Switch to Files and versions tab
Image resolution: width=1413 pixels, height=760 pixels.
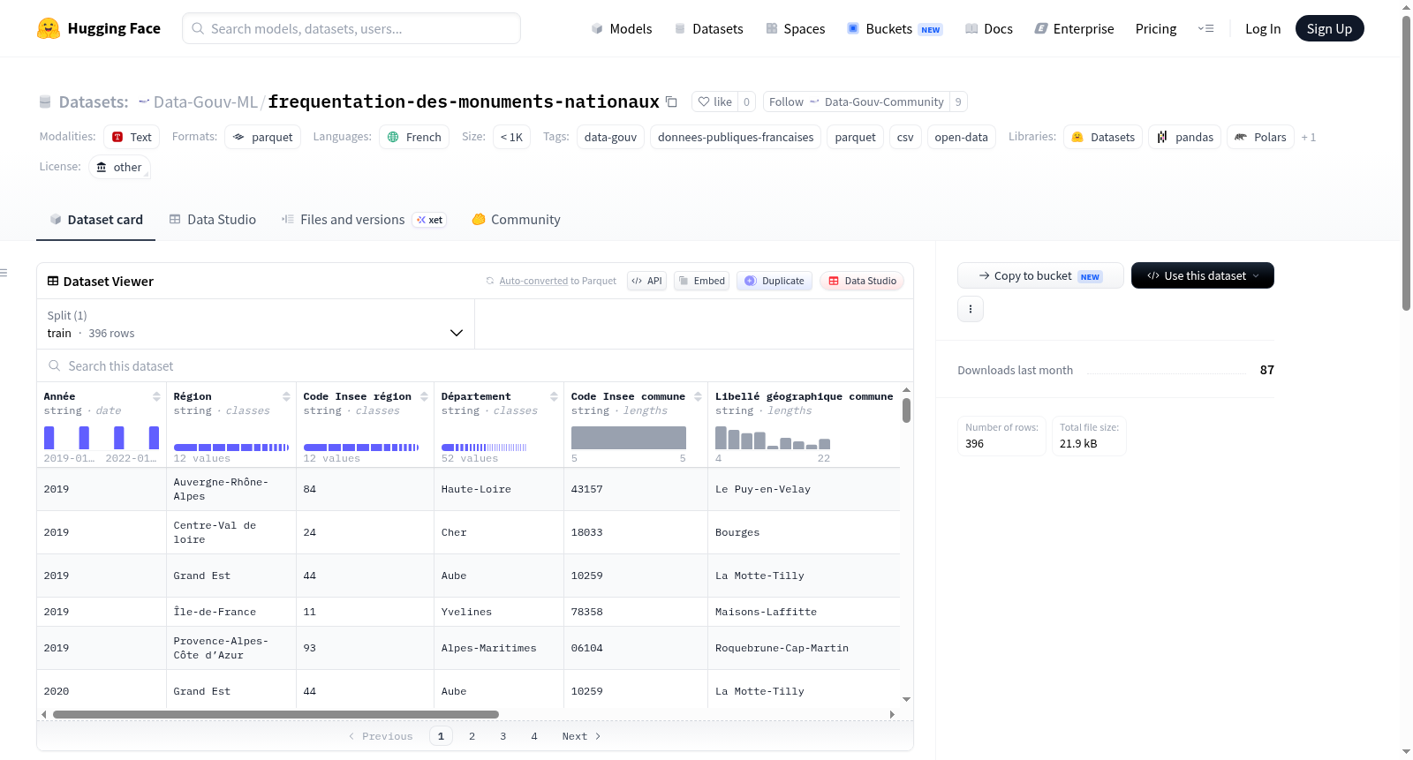coord(364,220)
